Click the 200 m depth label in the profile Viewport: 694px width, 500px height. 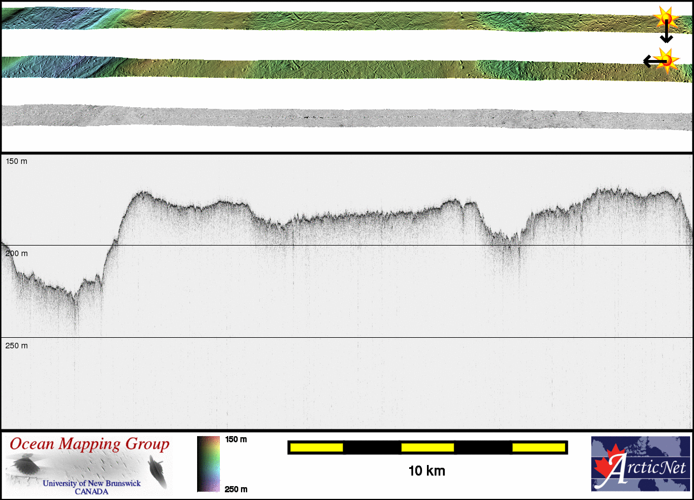pos(17,253)
